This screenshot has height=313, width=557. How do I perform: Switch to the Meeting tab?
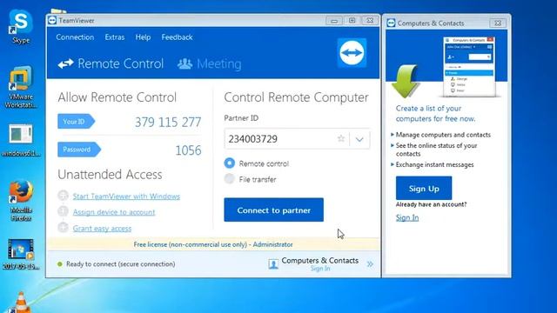pos(209,63)
